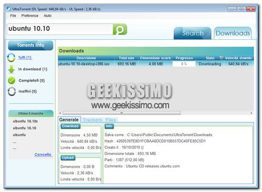The height and width of the screenshot is (192, 262).
Task: Switch to the Search tab
Action: point(193,33)
